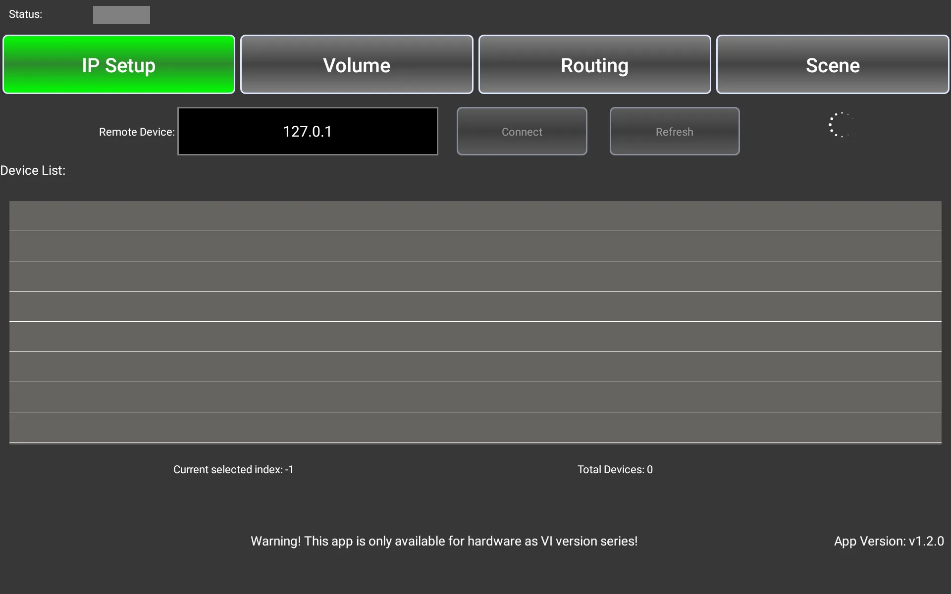Screen dimensions: 951x594
Task: Select the Remote Device input field
Action: click(x=308, y=131)
